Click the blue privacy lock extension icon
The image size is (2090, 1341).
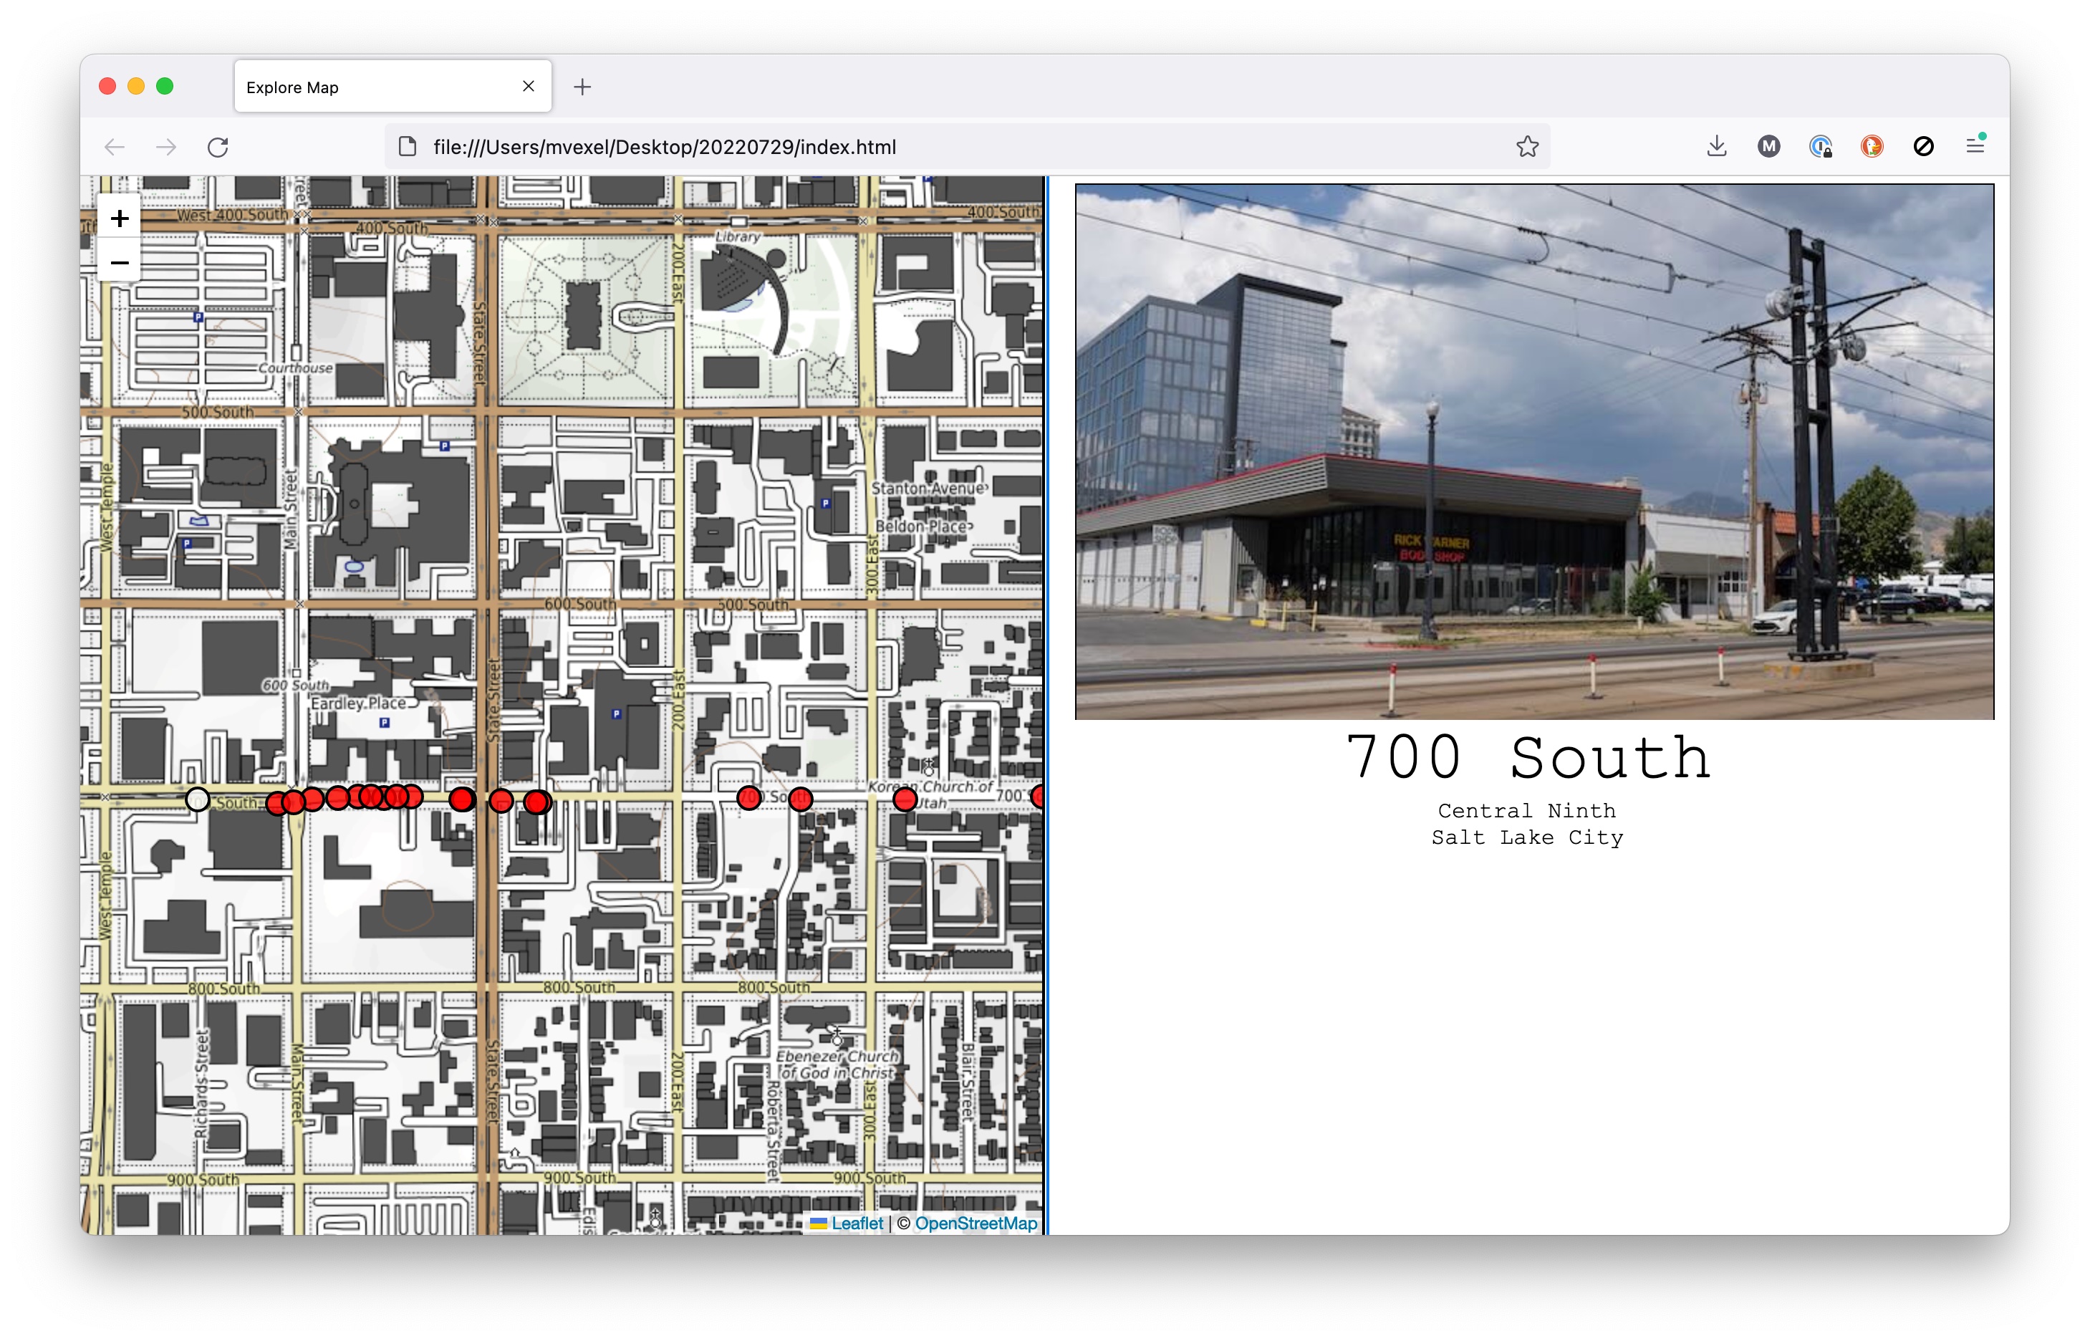[1820, 146]
